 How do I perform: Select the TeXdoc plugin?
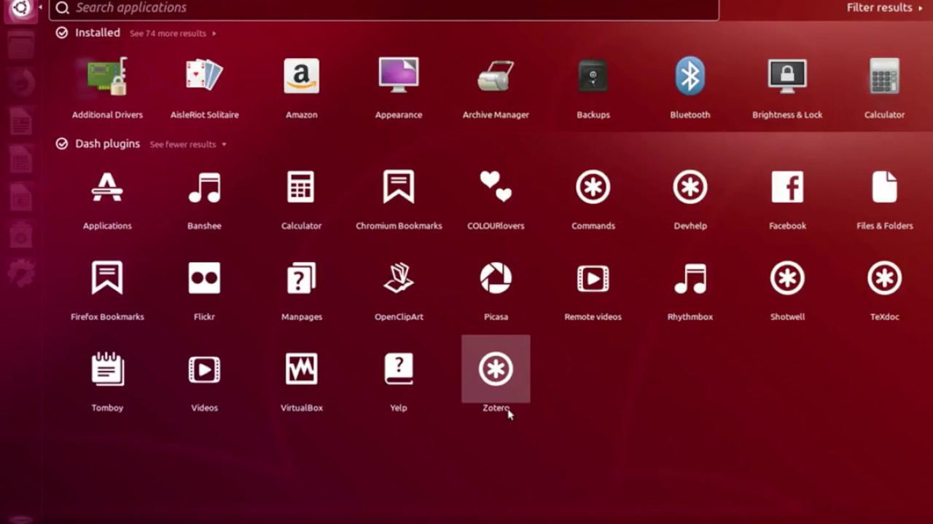(885, 278)
